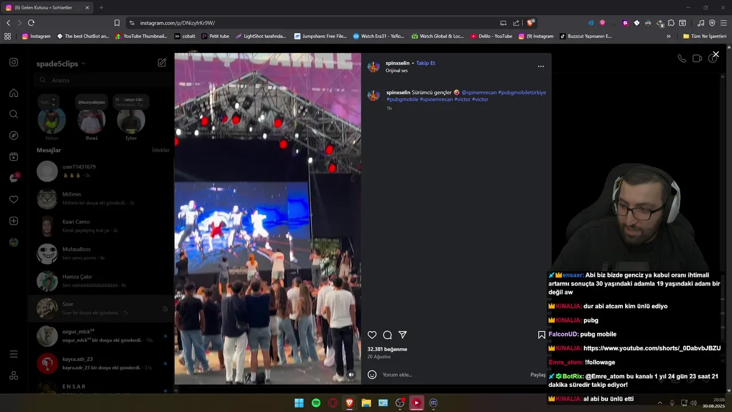This screenshot has width=732, height=412.
Task: Open the post's three-dot options menu
Action: (x=541, y=66)
